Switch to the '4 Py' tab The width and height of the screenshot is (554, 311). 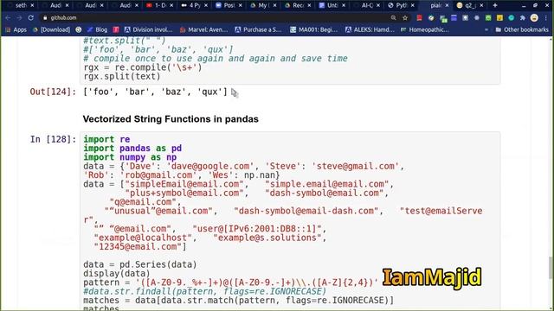(x=193, y=5)
